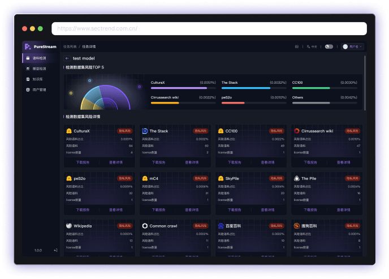Click 查看详情 on the SkyPile card
389x279 pixels.
268,209
